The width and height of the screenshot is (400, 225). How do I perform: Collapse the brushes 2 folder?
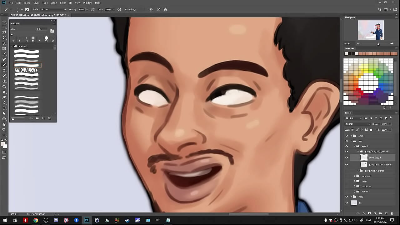[12, 46]
